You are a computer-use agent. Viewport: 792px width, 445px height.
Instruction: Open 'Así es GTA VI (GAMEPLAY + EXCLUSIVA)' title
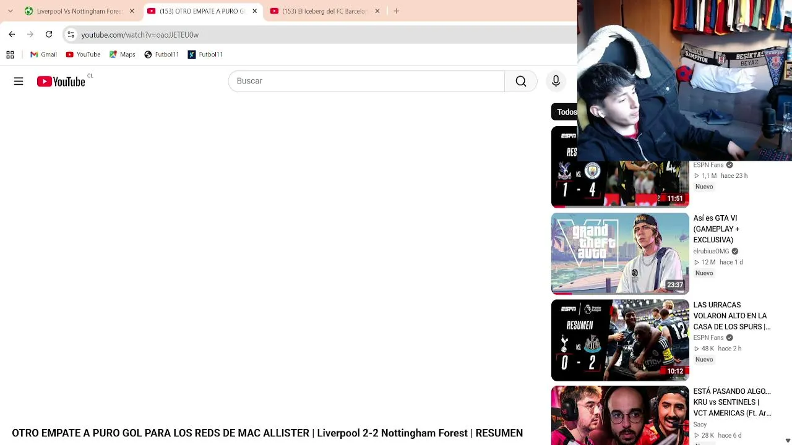(717, 229)
